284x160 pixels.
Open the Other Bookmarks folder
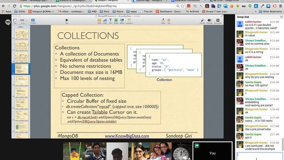(271, 12)
